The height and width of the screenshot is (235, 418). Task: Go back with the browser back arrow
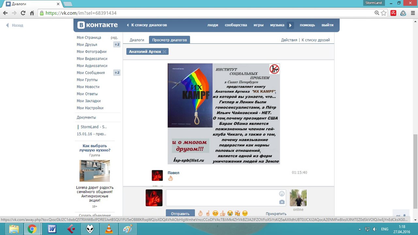point(5,13)
